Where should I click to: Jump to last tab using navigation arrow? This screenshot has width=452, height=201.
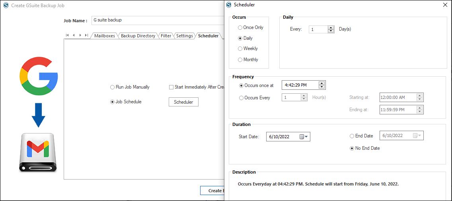(x=86, y=35)
